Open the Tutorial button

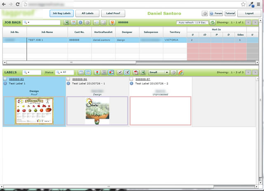tap(230, 14)
